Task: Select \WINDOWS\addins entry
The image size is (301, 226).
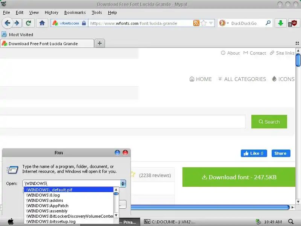Action: point(69,200)
